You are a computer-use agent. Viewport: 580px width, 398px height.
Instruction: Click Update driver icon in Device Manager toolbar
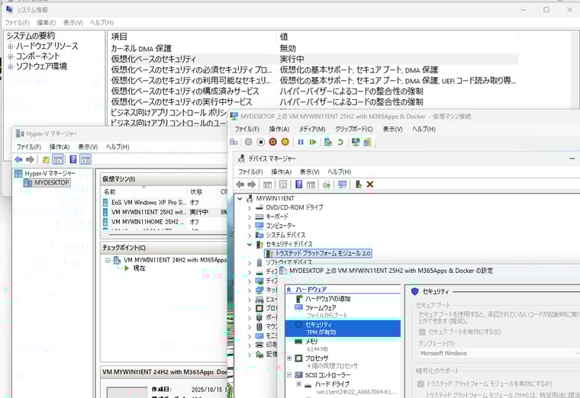pyautogui.click(x=327, y=184)
